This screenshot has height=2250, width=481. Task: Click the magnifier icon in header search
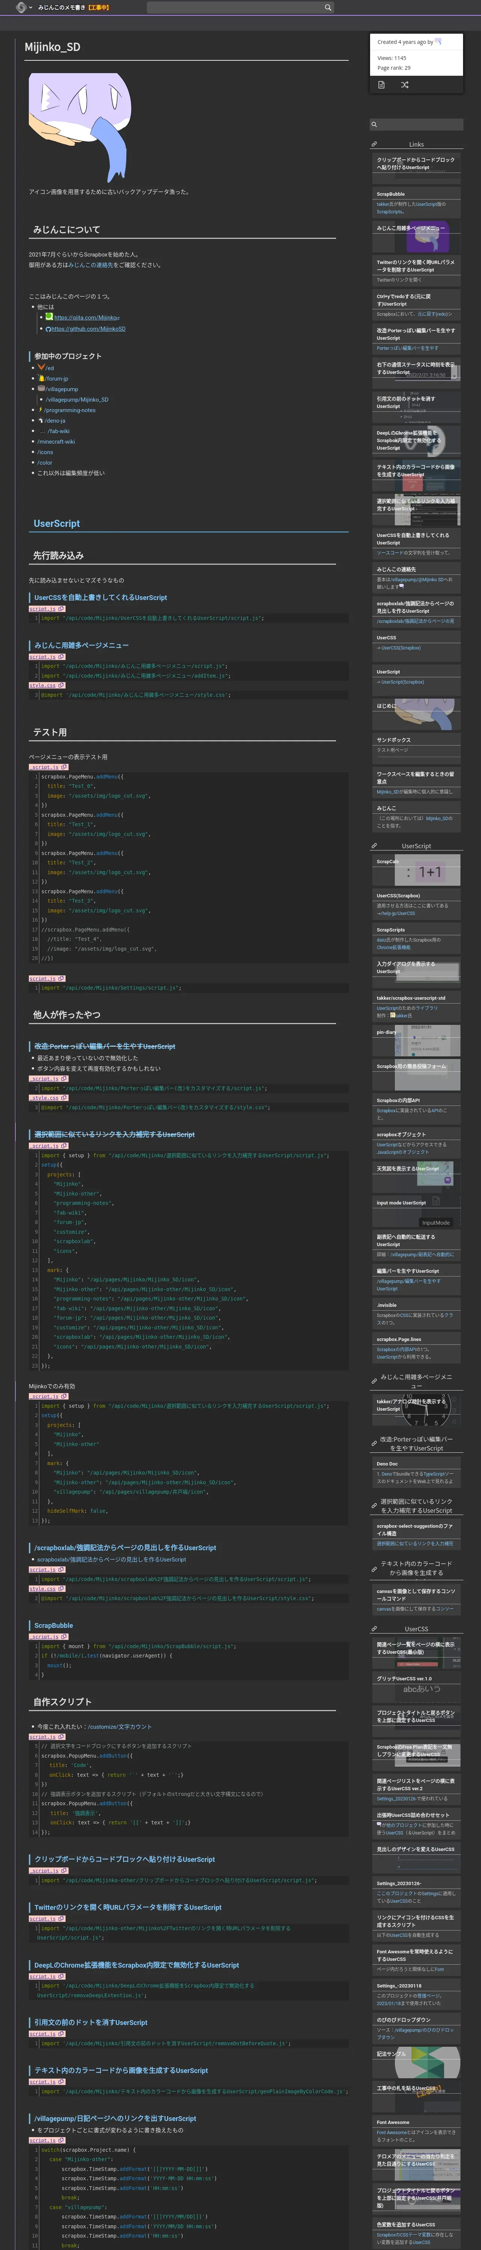point(327,7)
